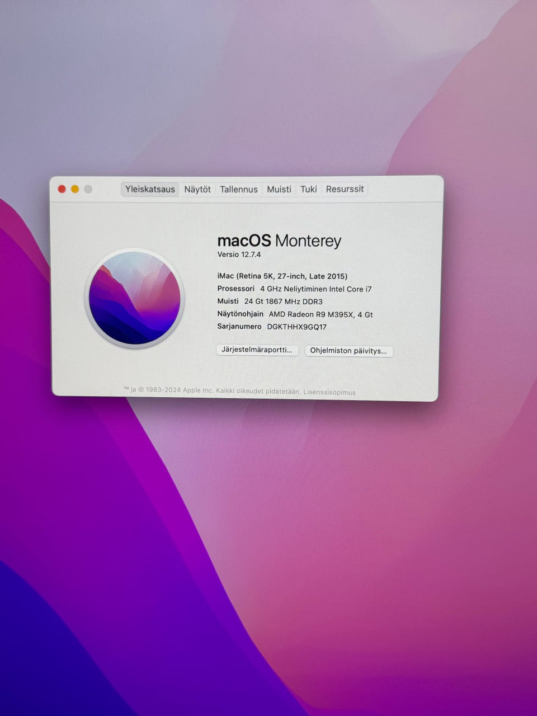The height and width of the screenshot is (716, 537).
Task: Click AMD Radeon R9 M395X, 4 Gt value
Action: [321, 314]
